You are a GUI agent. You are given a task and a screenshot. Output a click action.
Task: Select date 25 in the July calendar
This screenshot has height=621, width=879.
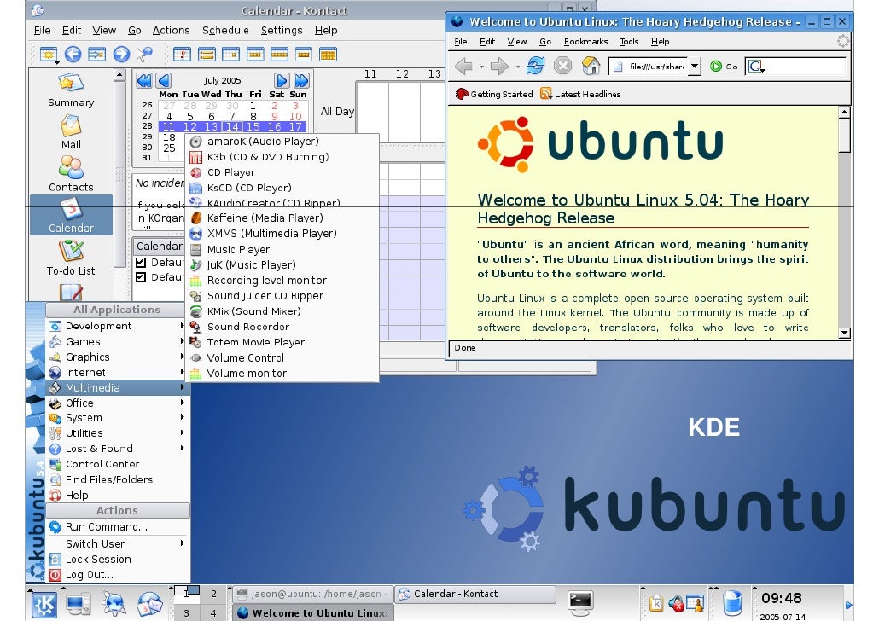tap(169, 148)
